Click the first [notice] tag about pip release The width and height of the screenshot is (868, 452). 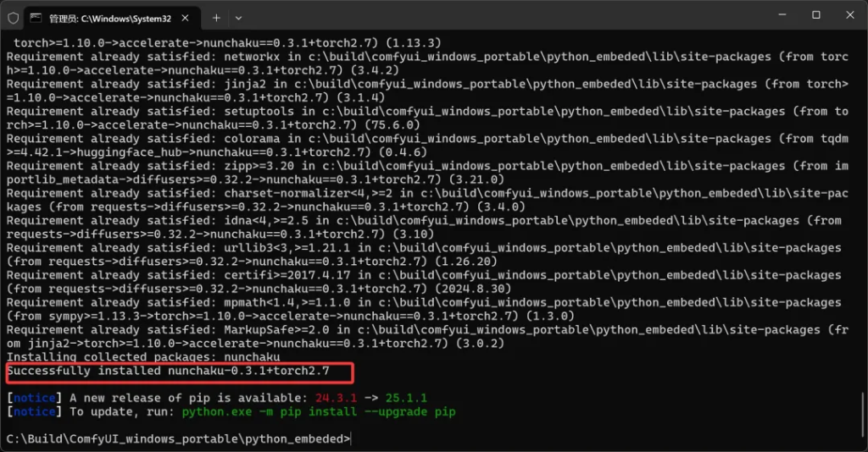click(x=34, y=398)
